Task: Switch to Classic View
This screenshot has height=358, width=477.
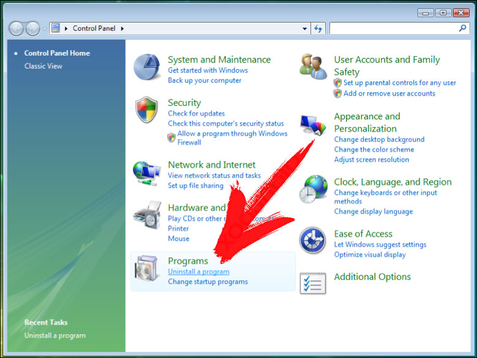Action: (x=43, y=66)
